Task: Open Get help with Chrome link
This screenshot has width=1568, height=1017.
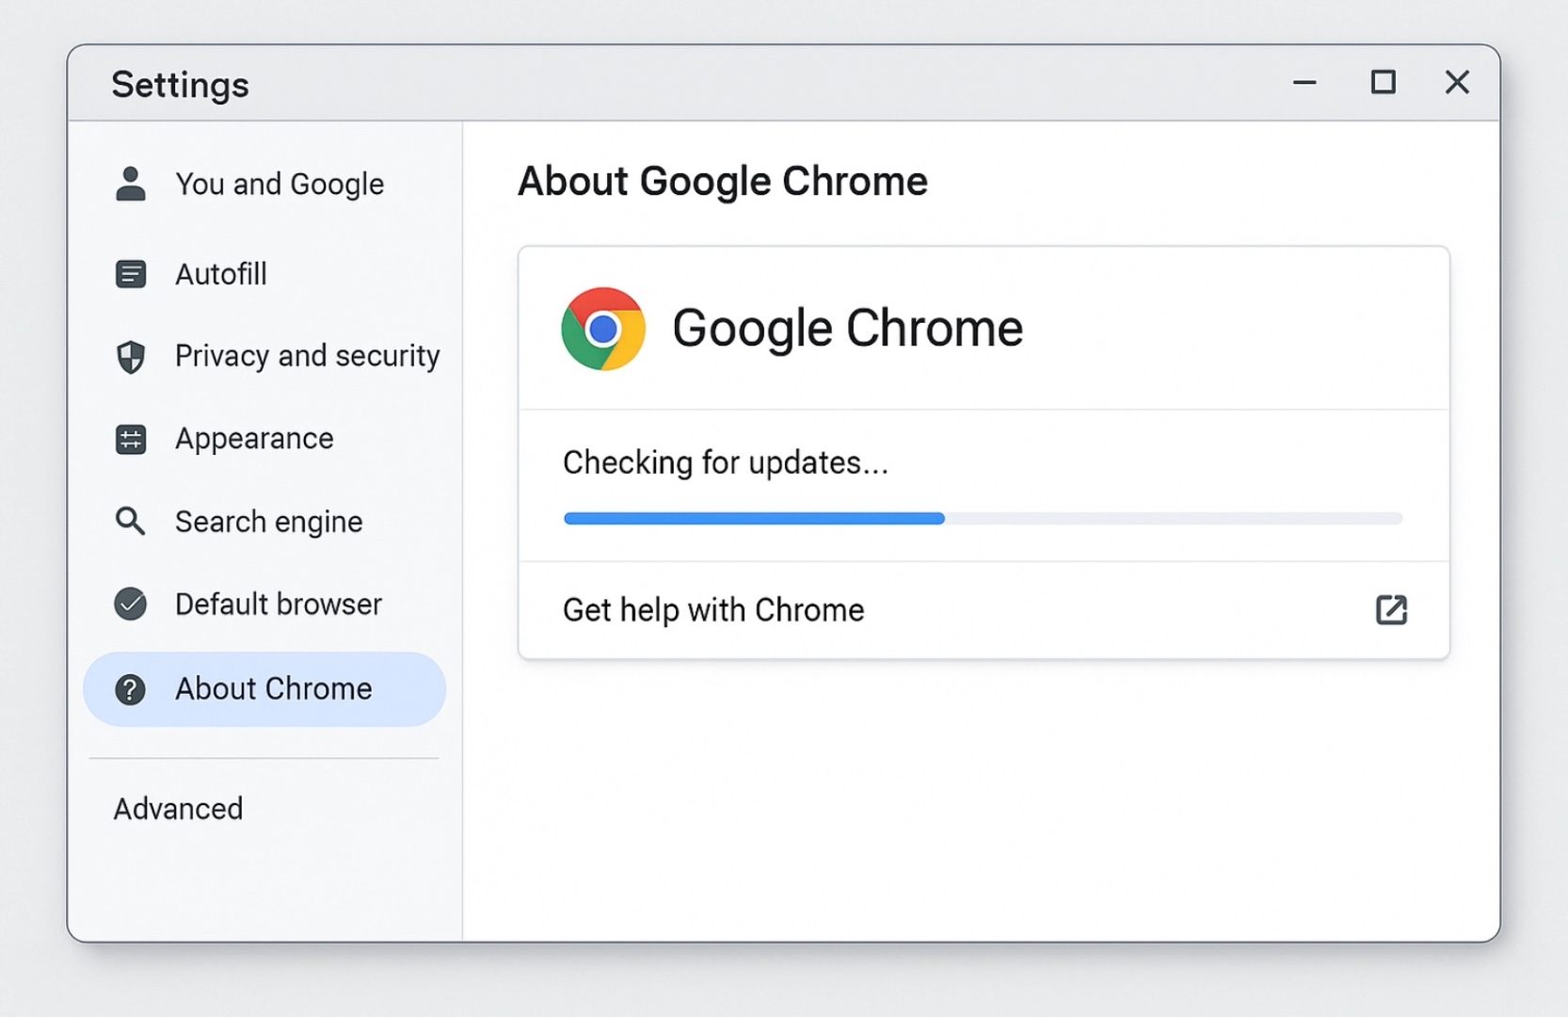Action: (984, 610)
